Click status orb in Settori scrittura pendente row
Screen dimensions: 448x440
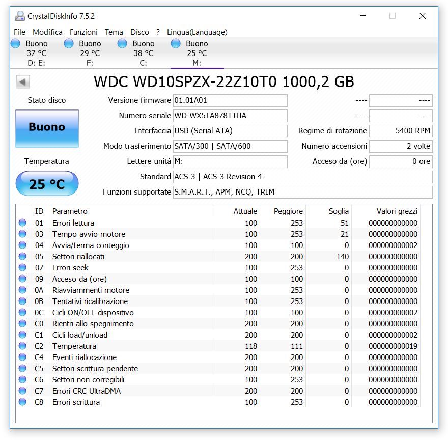point(22,368)
